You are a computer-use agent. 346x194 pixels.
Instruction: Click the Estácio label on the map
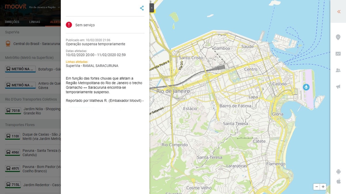click(x=190, y=108)
